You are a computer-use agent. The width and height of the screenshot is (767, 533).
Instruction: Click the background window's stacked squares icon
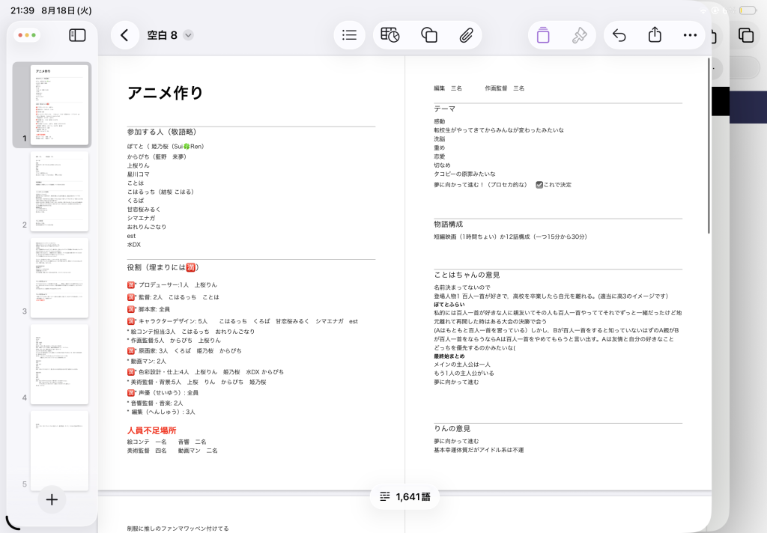(746, 35)
